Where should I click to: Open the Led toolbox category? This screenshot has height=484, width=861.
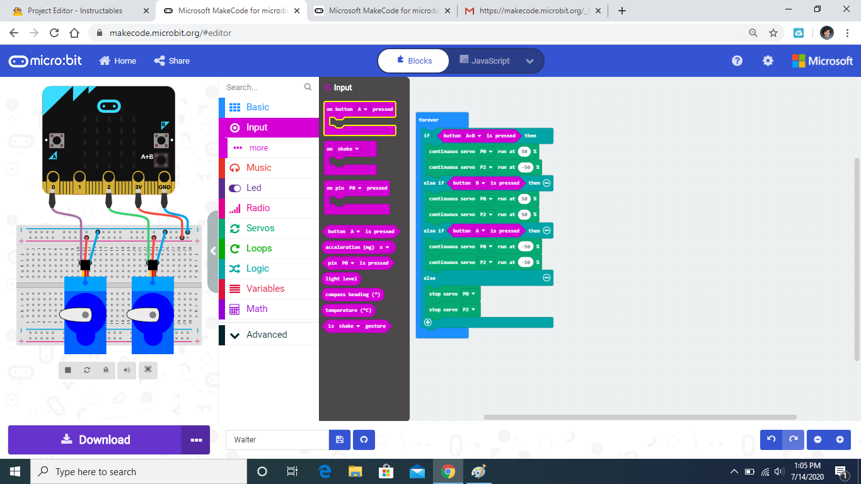coord(269,188)
